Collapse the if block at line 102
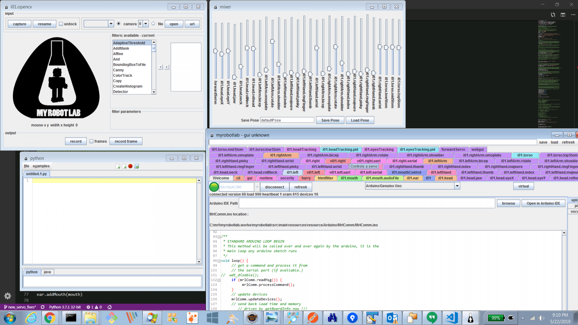578x325 pixels. 219,280
